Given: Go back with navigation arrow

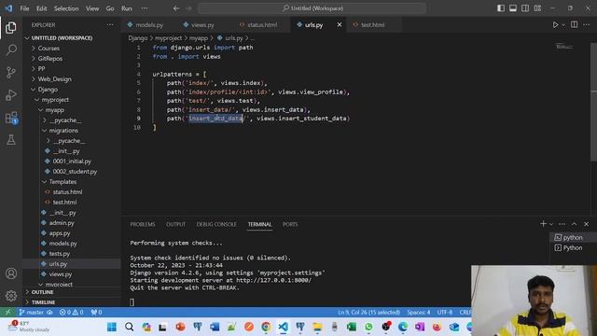Looking at the screenshot, I should coord(176,8).
